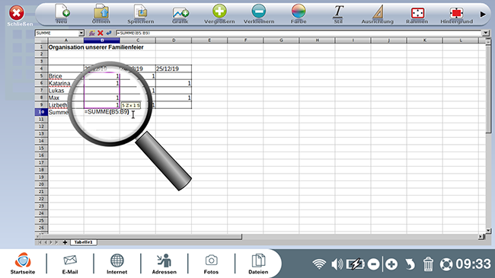This screenshot has height=278, width=495.
Task: Cancel the formula with red X
Action: click(101, 33)
